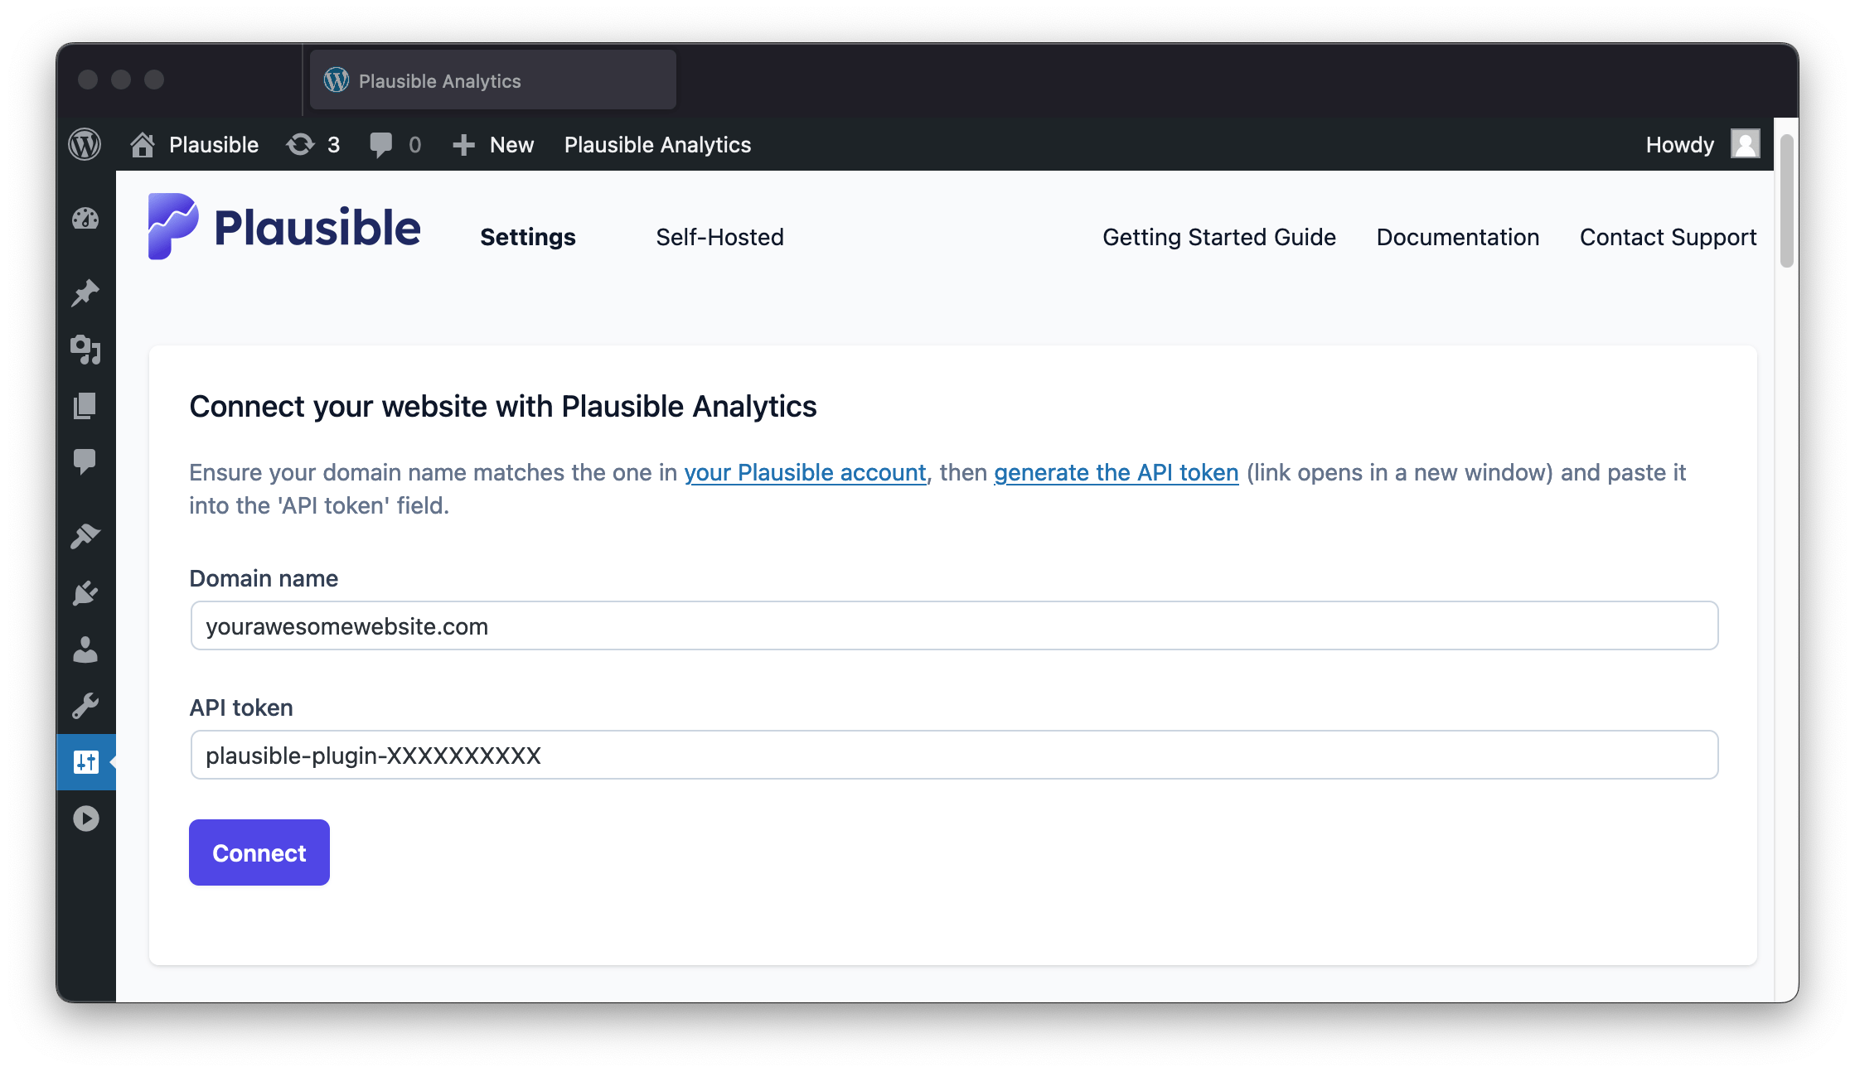Click the plus icon for New content

[x=463, y=145]
